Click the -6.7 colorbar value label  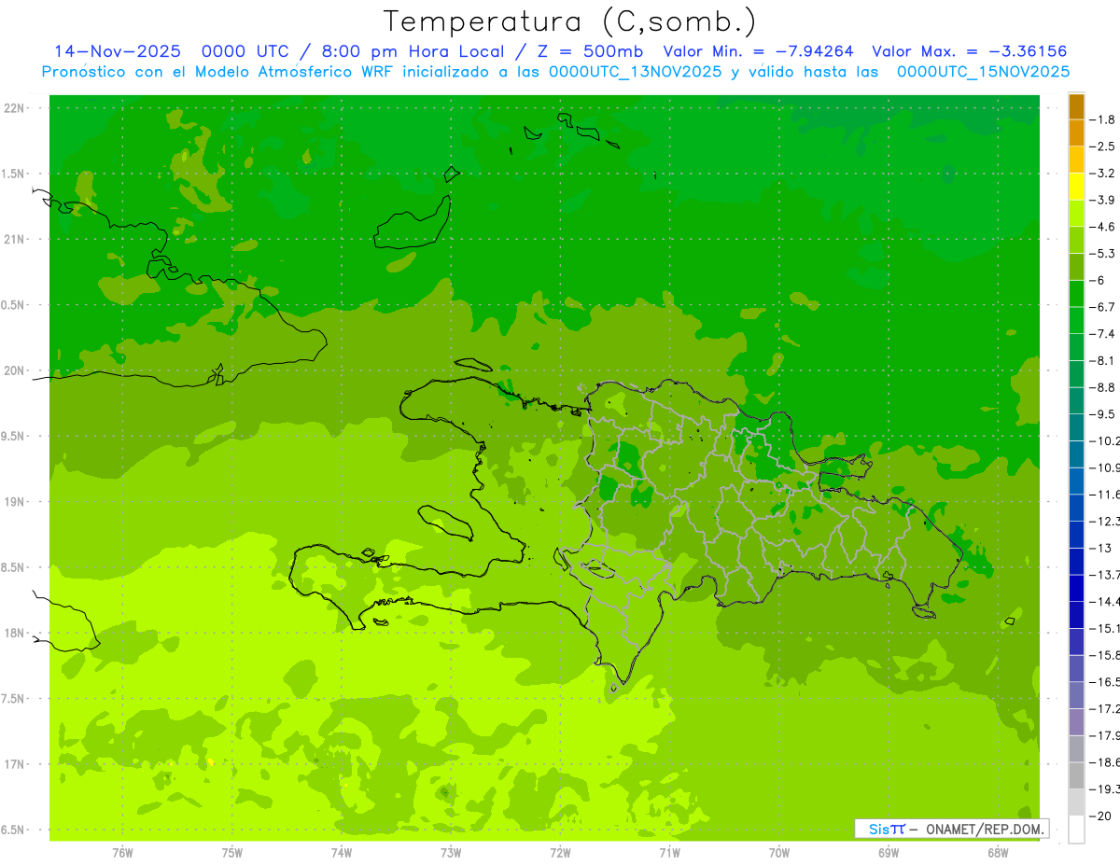(1102, 307)
